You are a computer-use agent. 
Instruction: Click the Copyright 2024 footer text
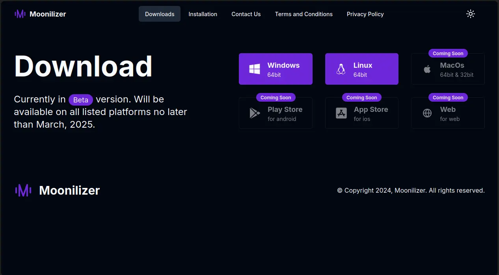[411, 190]
